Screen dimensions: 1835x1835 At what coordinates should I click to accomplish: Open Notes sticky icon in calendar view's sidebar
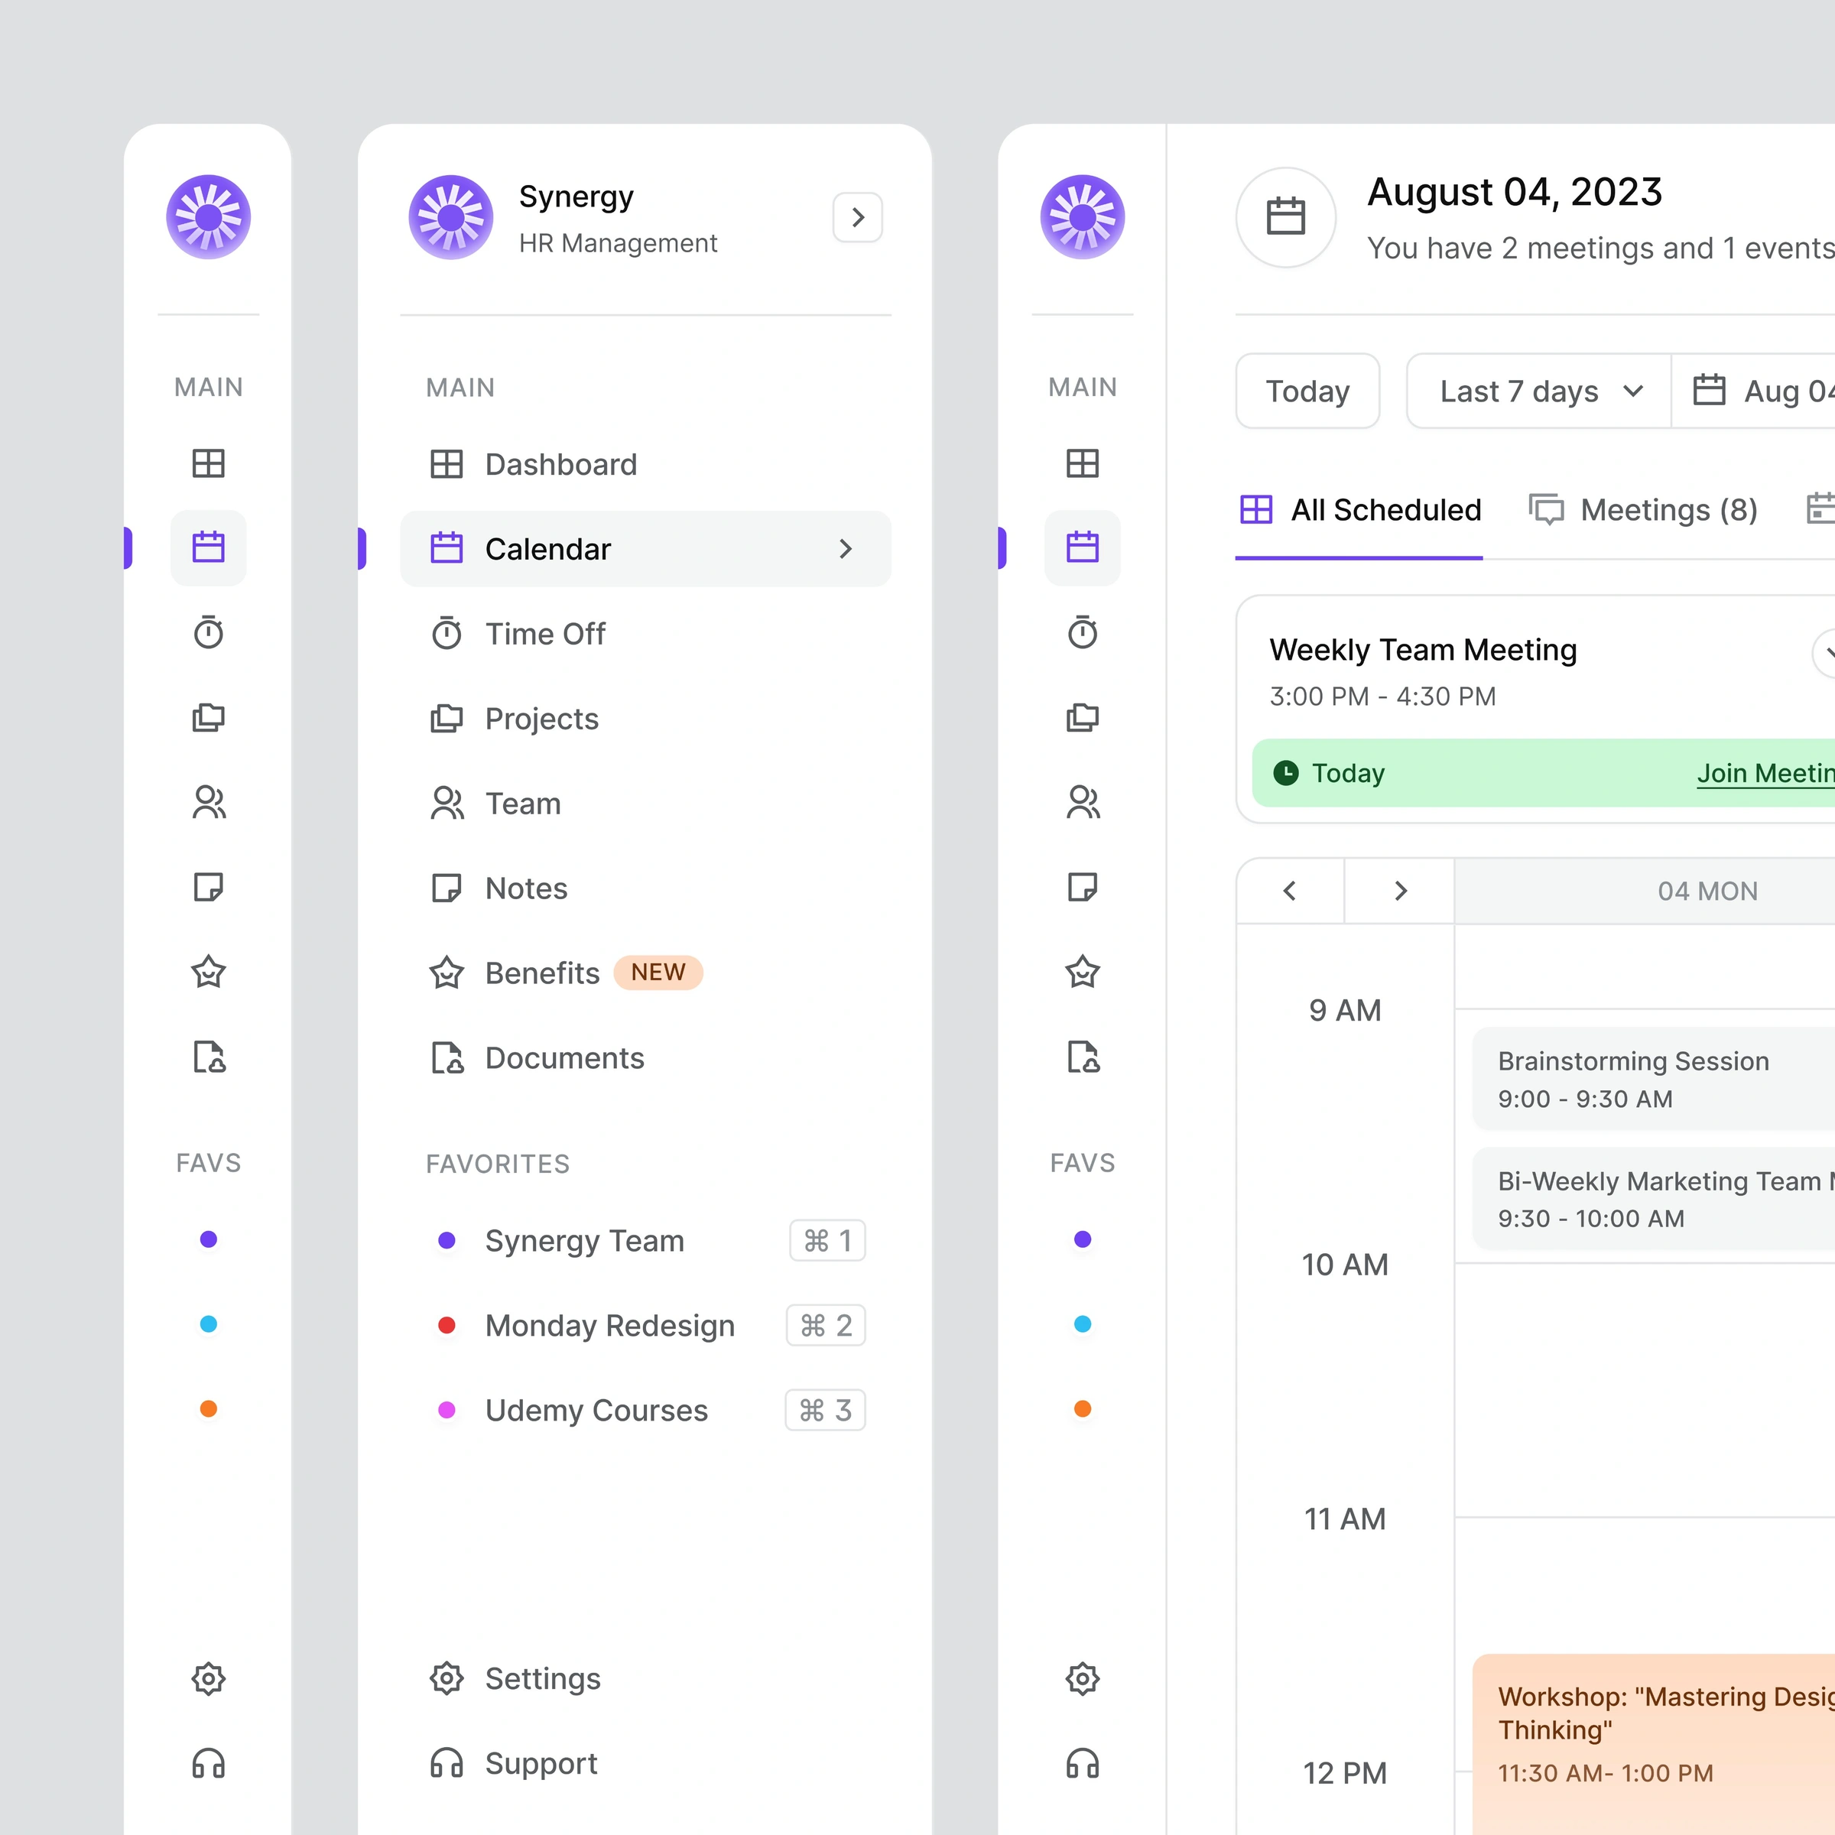click(x=1082, y=887)
